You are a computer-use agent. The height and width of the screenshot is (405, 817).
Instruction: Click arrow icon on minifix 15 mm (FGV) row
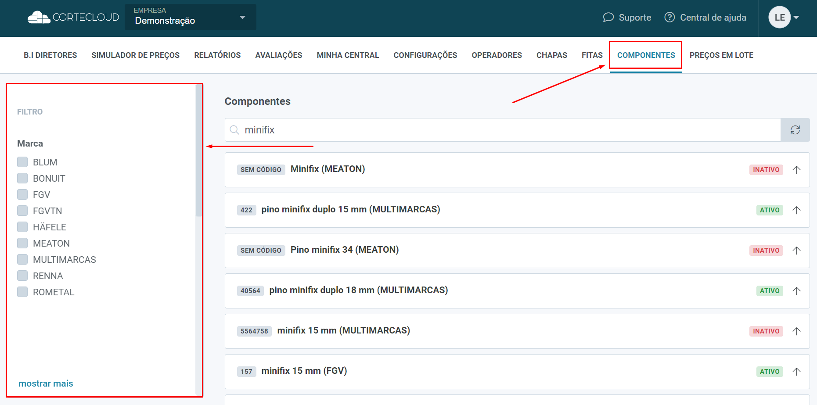click(796, 372)
